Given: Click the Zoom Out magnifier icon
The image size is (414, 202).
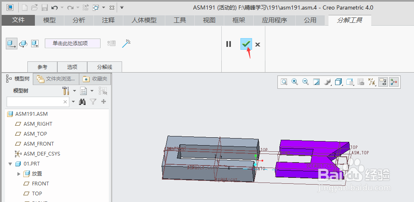Looking at the screenshot, I should 306,82.
